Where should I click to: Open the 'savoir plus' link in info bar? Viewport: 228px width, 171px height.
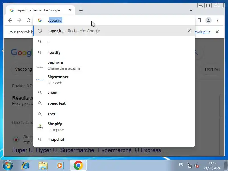(203, 32)
